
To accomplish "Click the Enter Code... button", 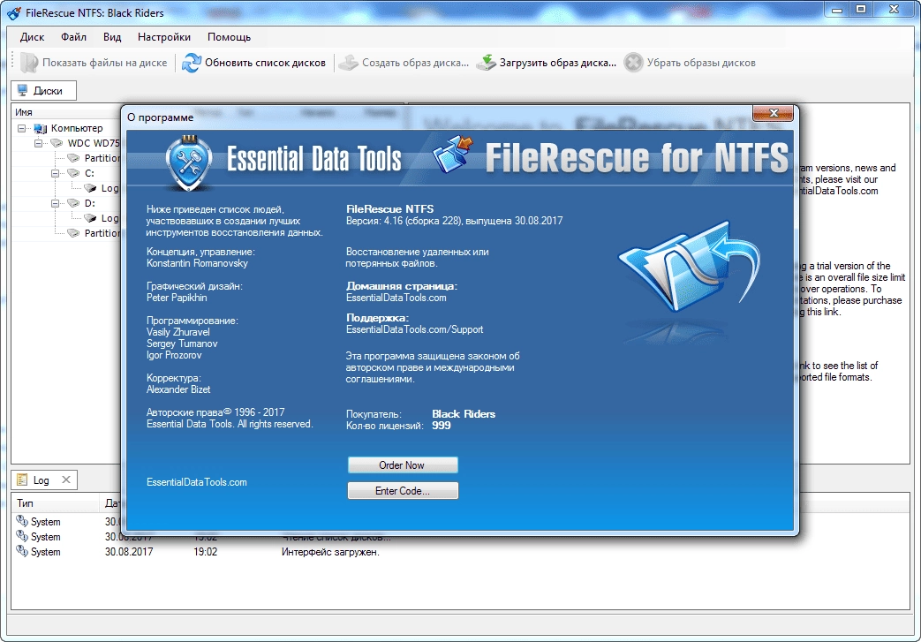I will pyautogui.click(x=403, y=490).
